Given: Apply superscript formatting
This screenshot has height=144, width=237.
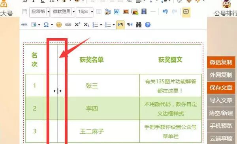Looking at the screenshot, I should coord(77,24).
